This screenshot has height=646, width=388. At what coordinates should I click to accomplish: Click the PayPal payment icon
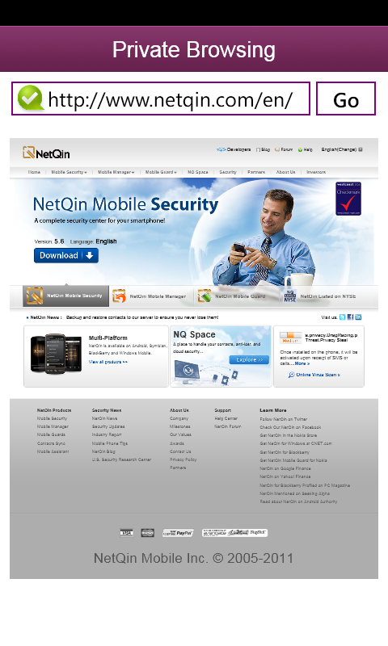tap(178, 533)
